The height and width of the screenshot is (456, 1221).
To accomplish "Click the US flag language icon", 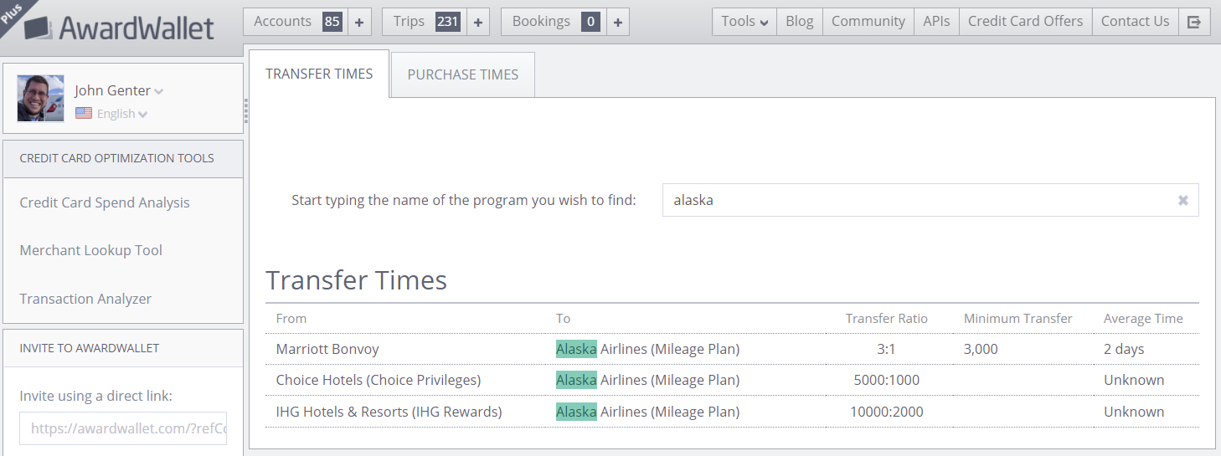I will coord(84,113).
